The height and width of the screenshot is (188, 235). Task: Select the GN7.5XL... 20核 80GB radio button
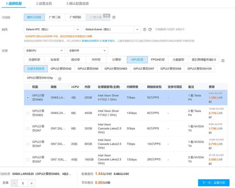coord(28,144)
